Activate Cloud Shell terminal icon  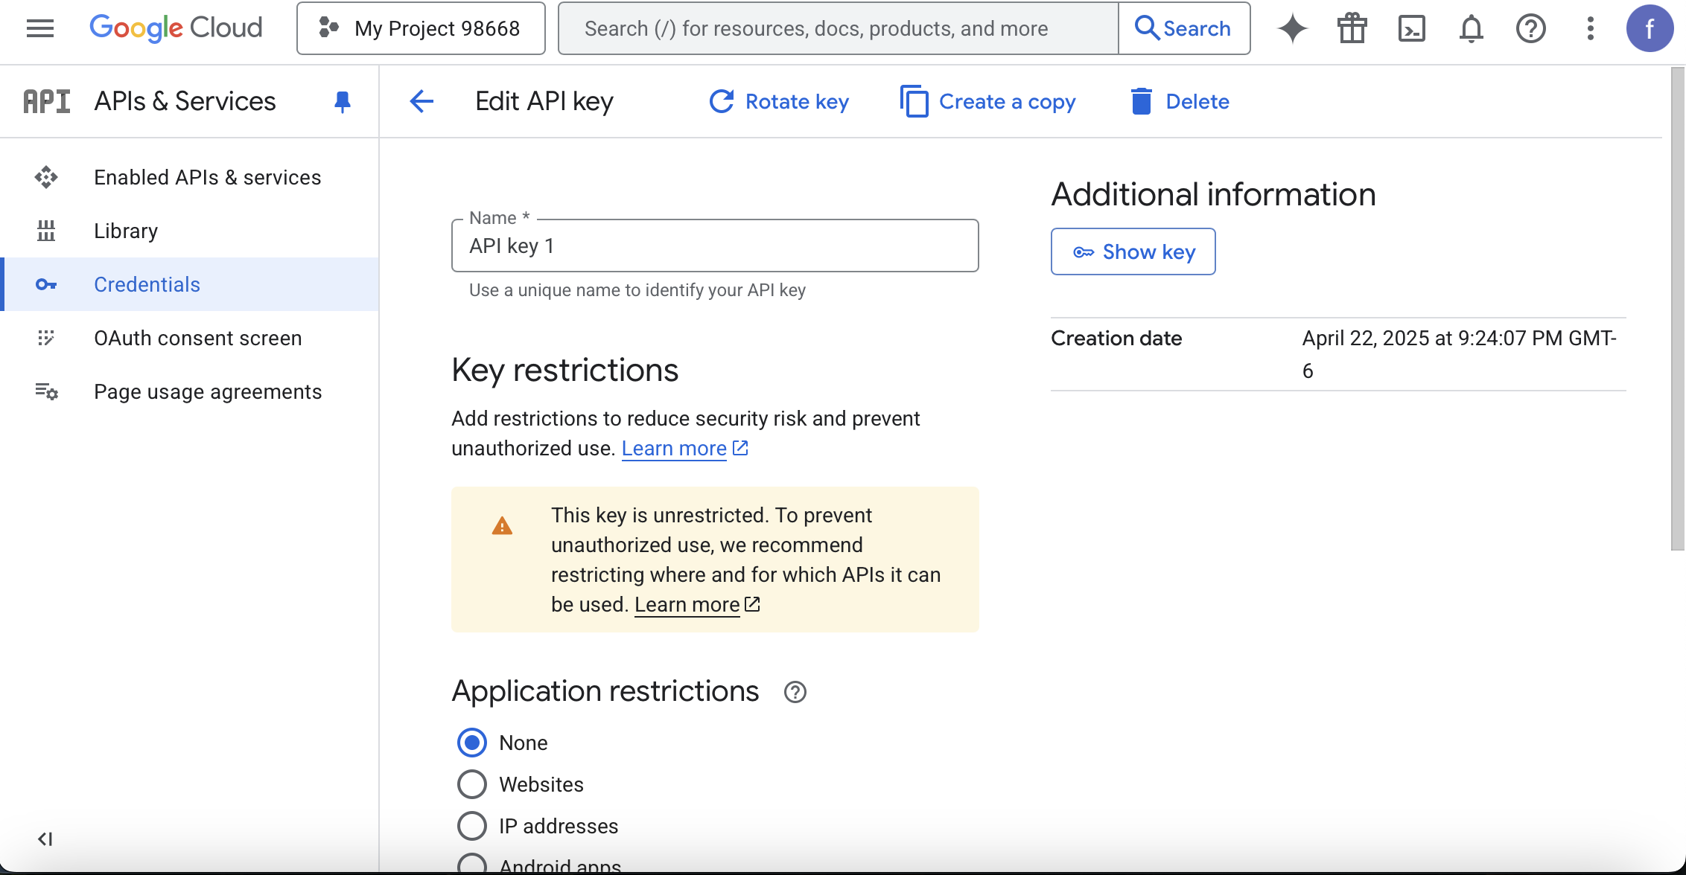pos(1411,28)
